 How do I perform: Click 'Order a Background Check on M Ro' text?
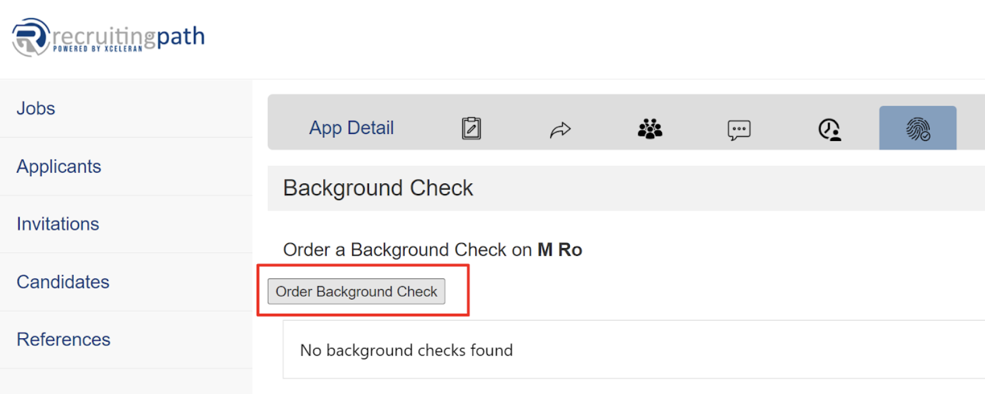click(432, 249)
